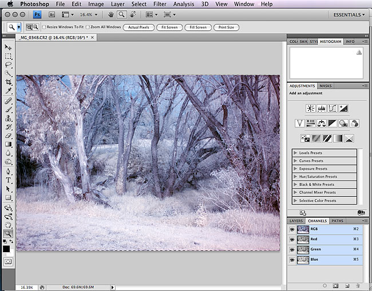Add a Brightness/Contrast adjustment

pyautogui.click(x=310, y=107)
